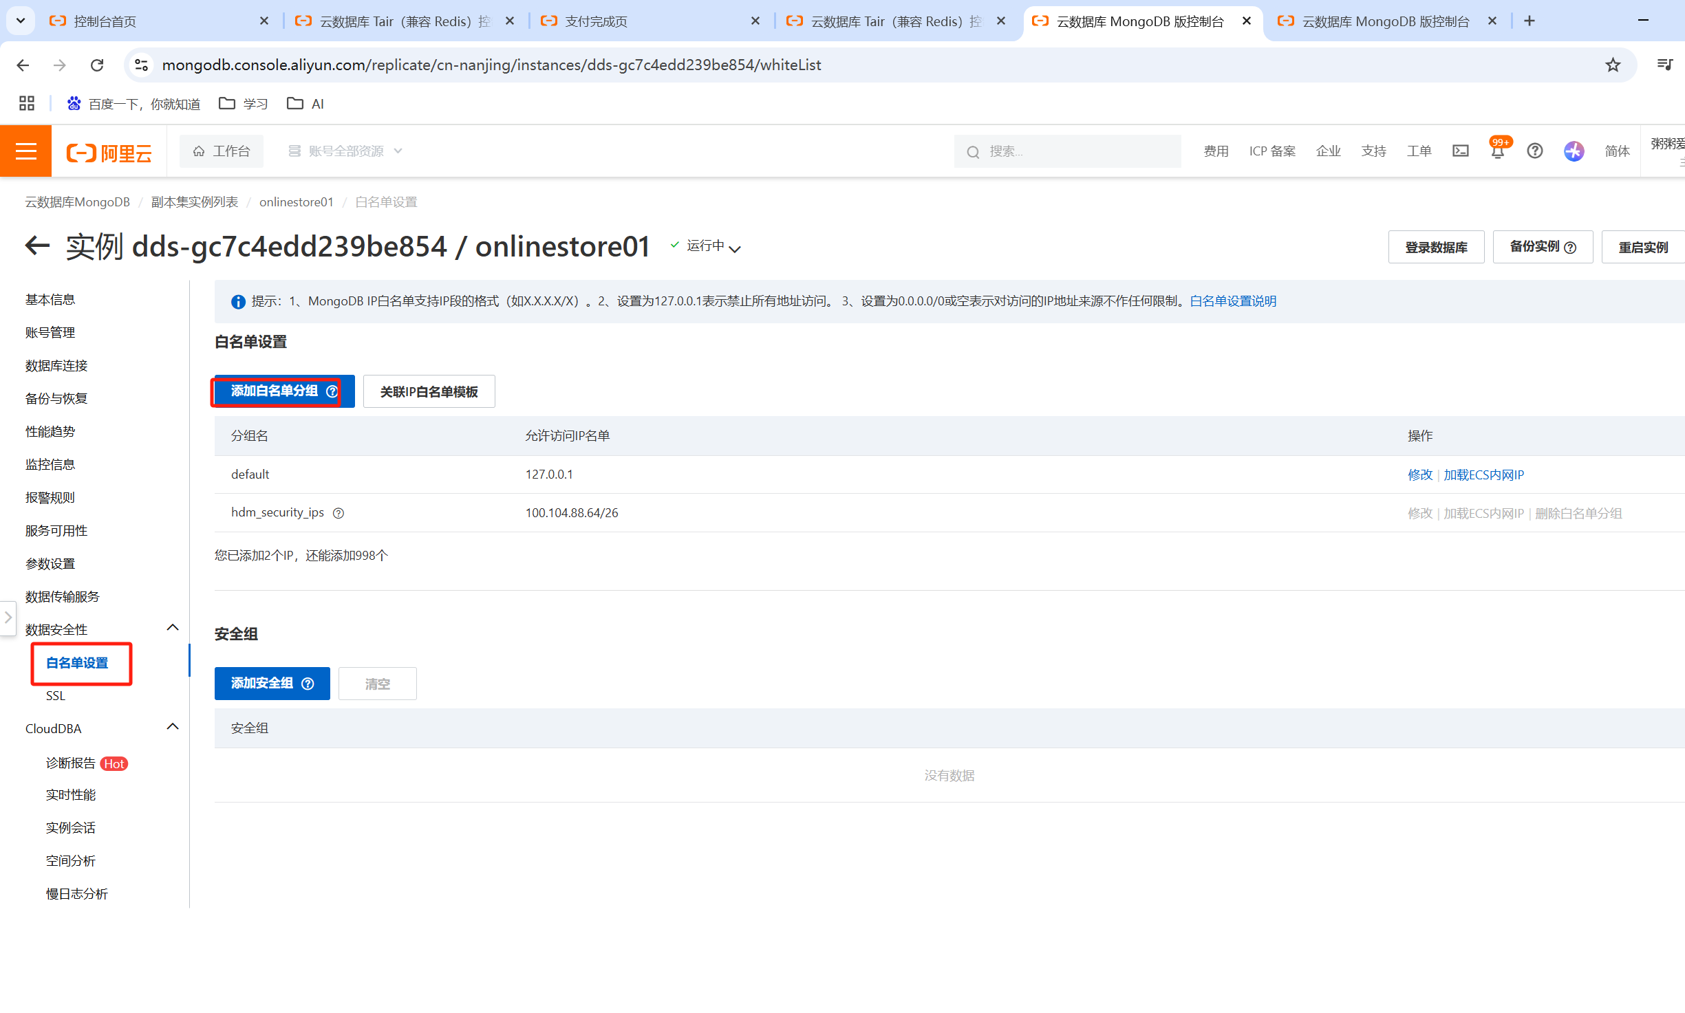Viewport: 1685px width, 1013px height.
Task: Click 加载ECS内网IP for default group
Action: pos(1483,475)
